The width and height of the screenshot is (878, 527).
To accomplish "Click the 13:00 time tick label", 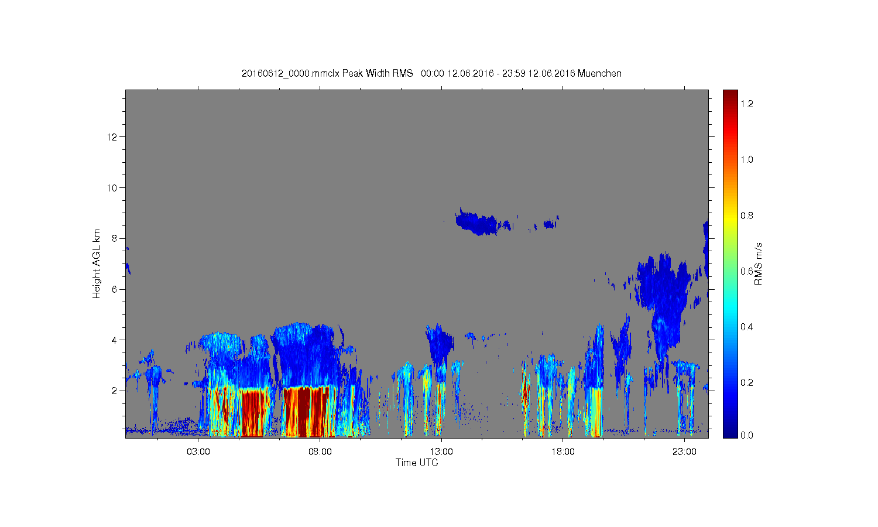I will (441, 451).
